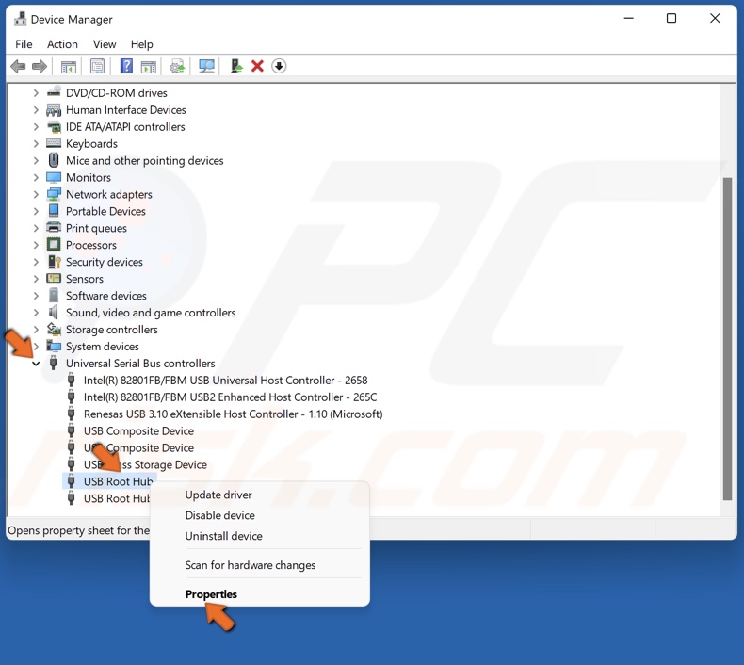The image size is (744, 665).
Task: Click the Storage controllers icon
Action: (x=54, y=329)
